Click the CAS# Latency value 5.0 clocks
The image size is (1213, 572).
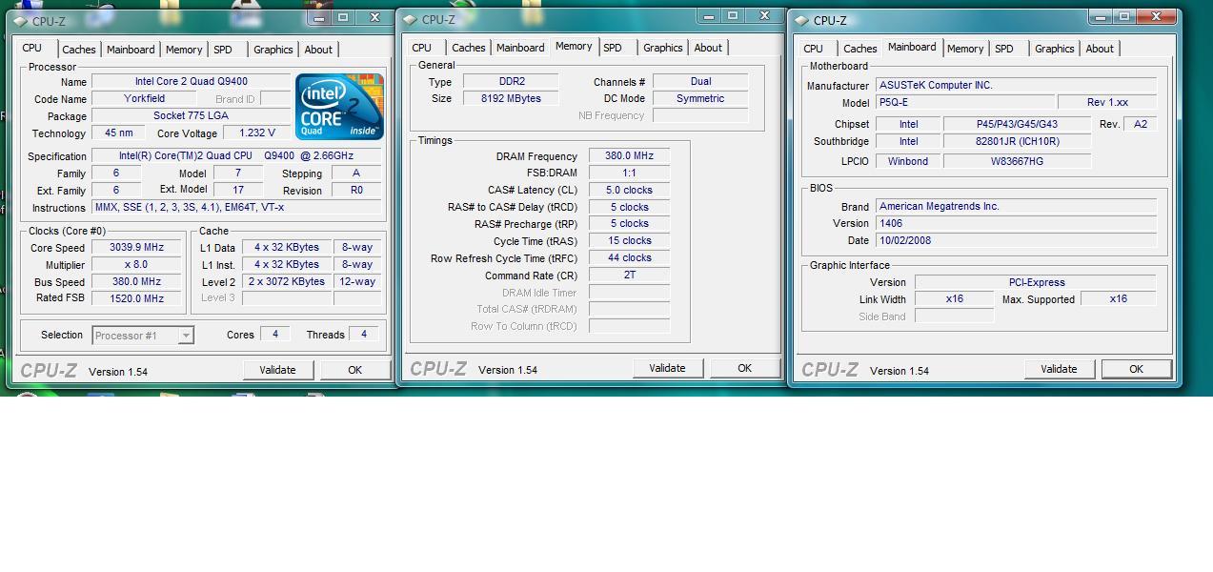click(629, 191)
